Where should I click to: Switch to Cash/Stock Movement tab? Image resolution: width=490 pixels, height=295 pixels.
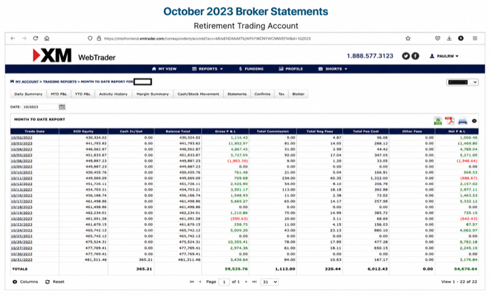[198, 94]
